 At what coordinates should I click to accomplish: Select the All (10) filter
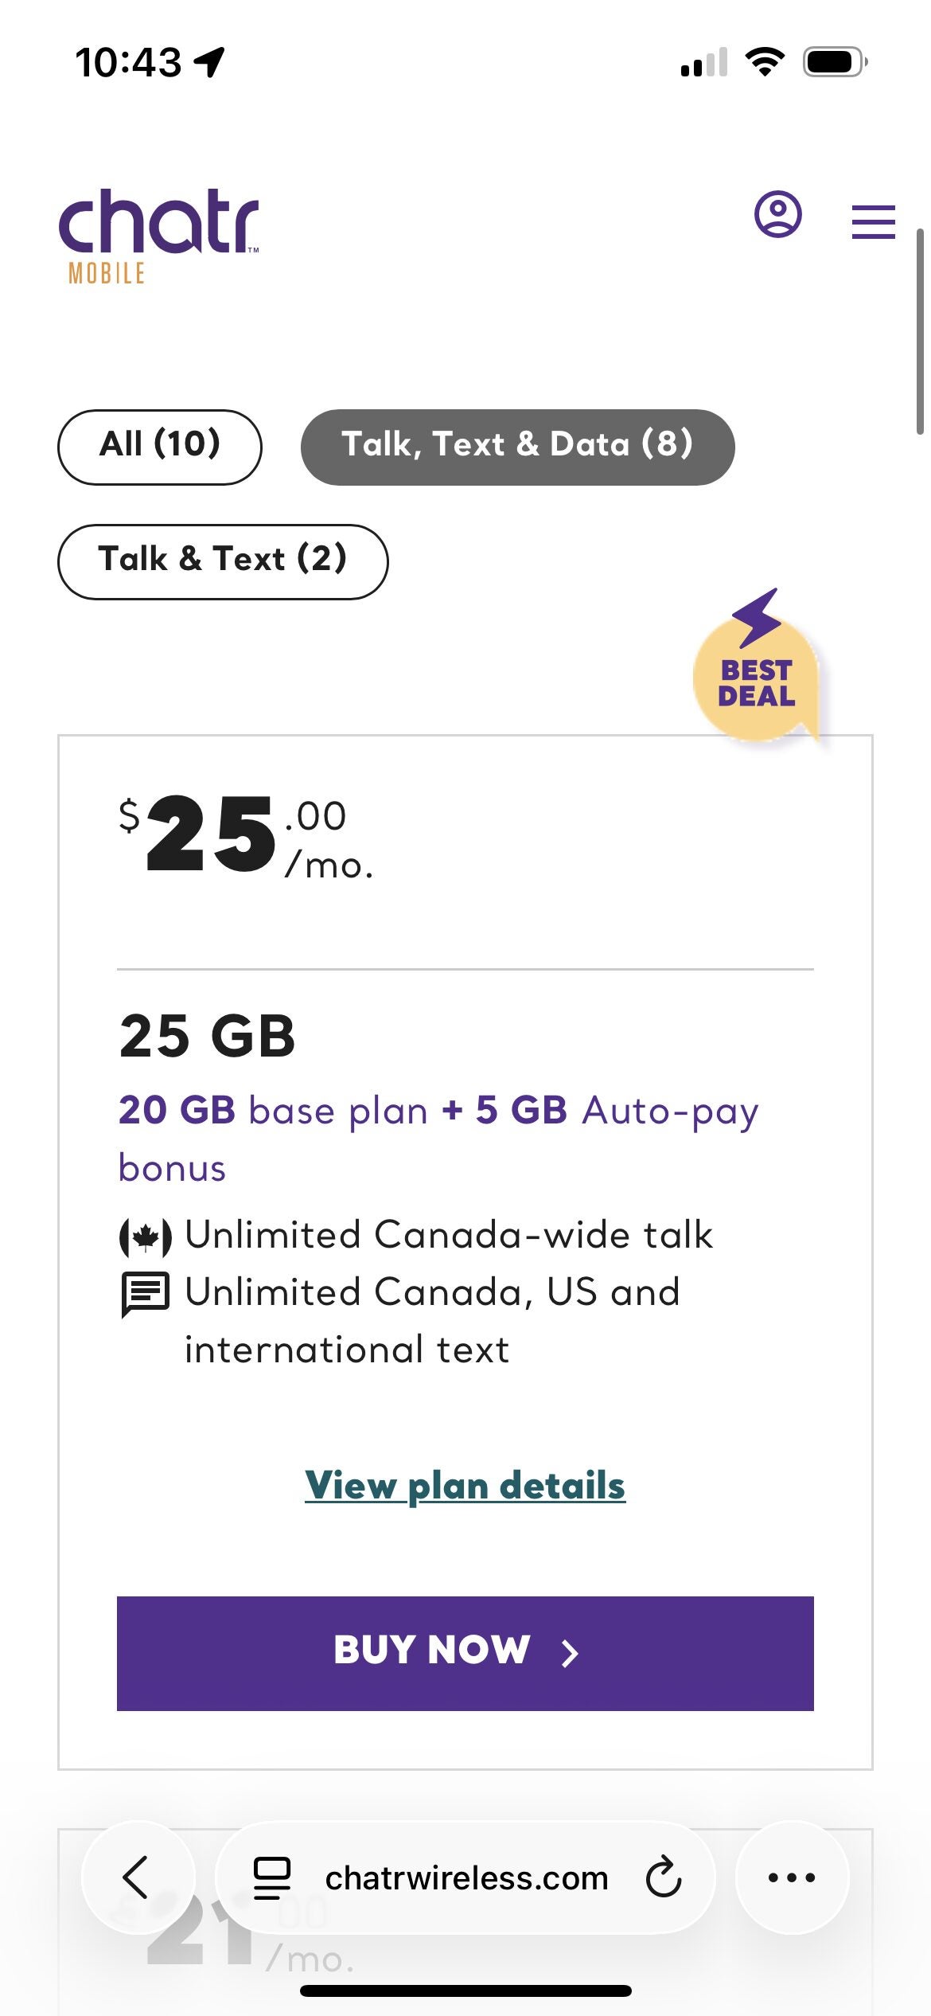pyautogui.click(x=160, y=447)
